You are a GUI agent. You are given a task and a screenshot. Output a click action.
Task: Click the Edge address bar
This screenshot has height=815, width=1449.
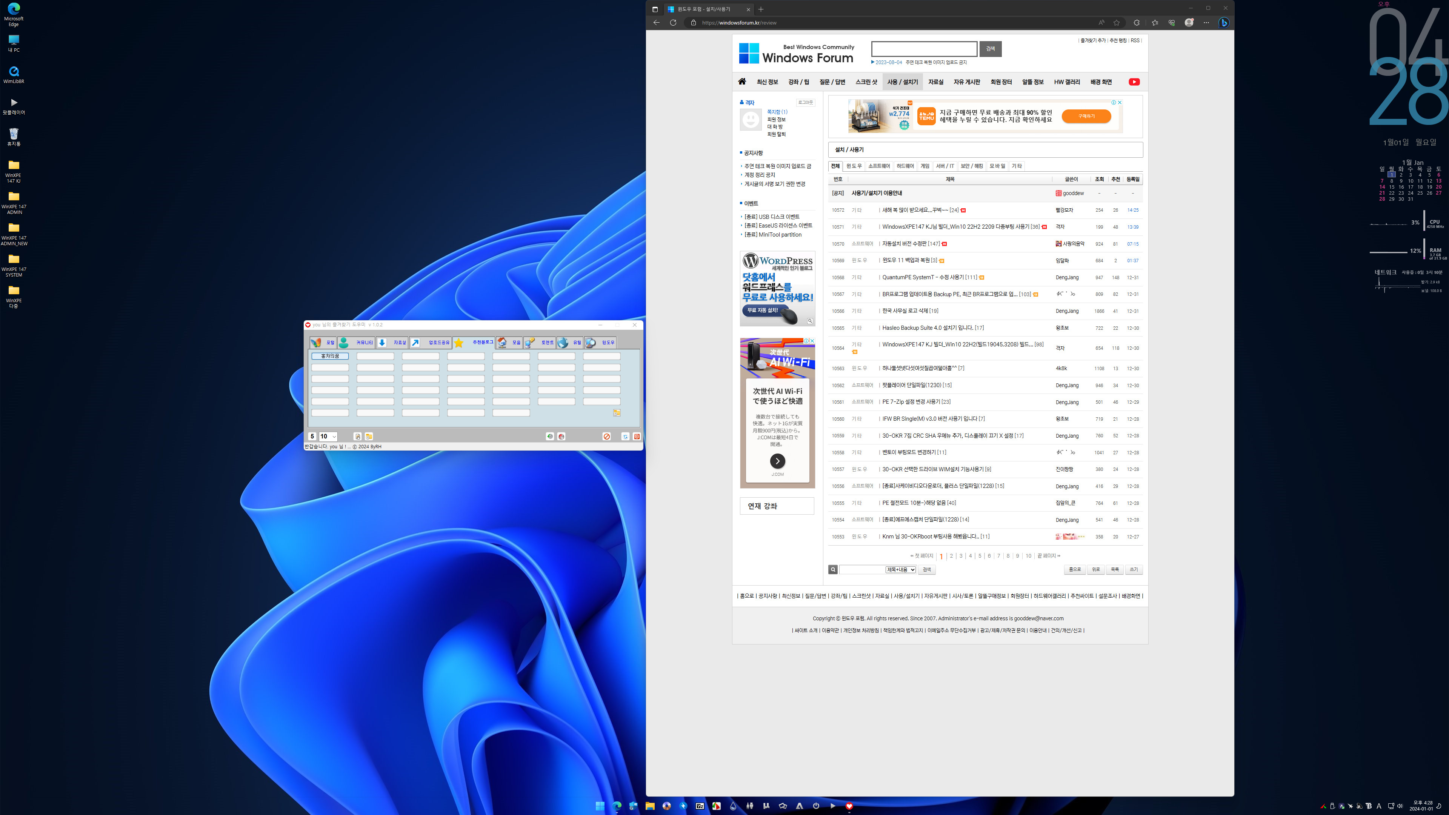click(894, 23)
